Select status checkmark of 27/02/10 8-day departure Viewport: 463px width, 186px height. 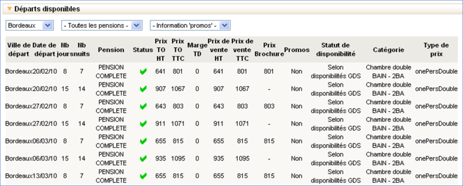pyautogui.click(x=143, y=106)
